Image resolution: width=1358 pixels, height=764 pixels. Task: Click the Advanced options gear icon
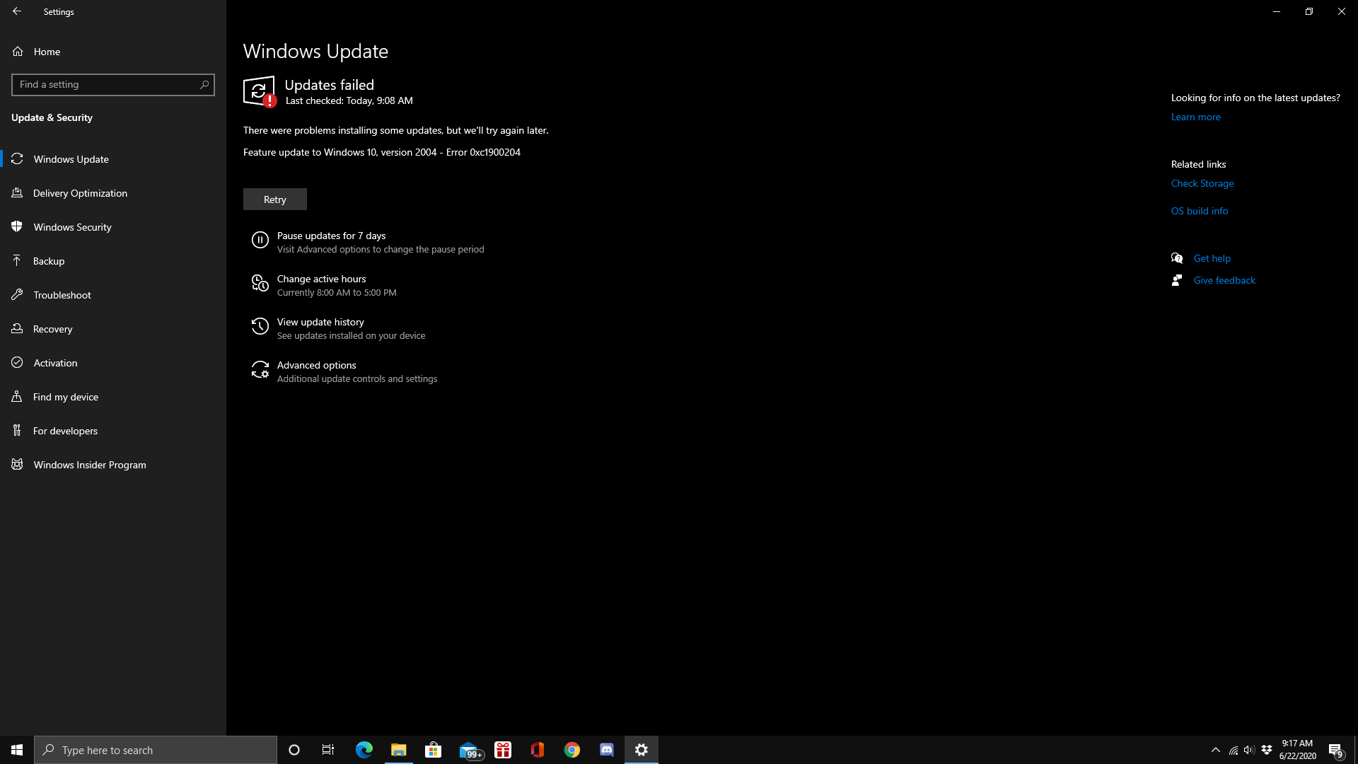(x=260, y=370)
